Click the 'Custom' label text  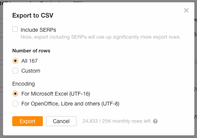pos(31,71)
